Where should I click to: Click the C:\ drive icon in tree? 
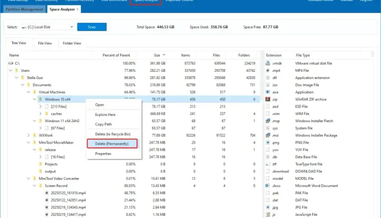[x=11, y=63]
